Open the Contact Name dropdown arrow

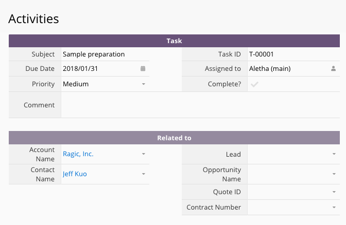coord(144,174)
